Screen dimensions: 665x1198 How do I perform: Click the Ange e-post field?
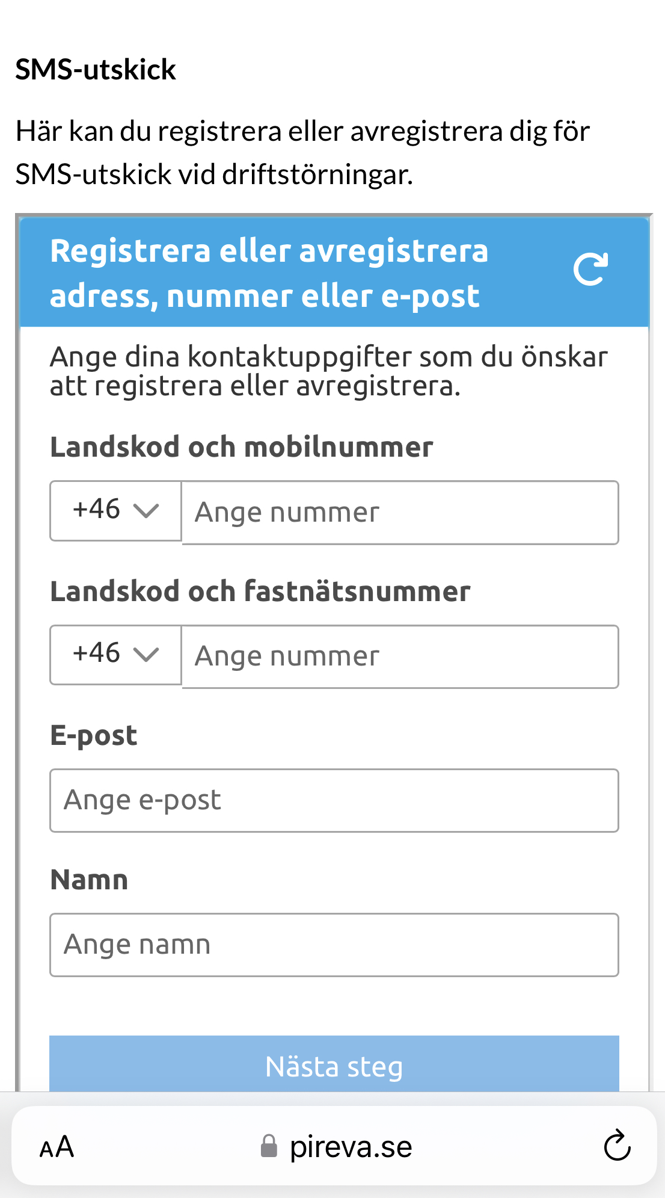[x=333, y=800]
